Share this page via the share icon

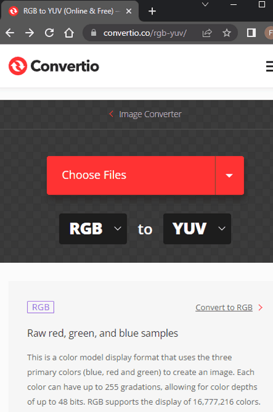207,33
